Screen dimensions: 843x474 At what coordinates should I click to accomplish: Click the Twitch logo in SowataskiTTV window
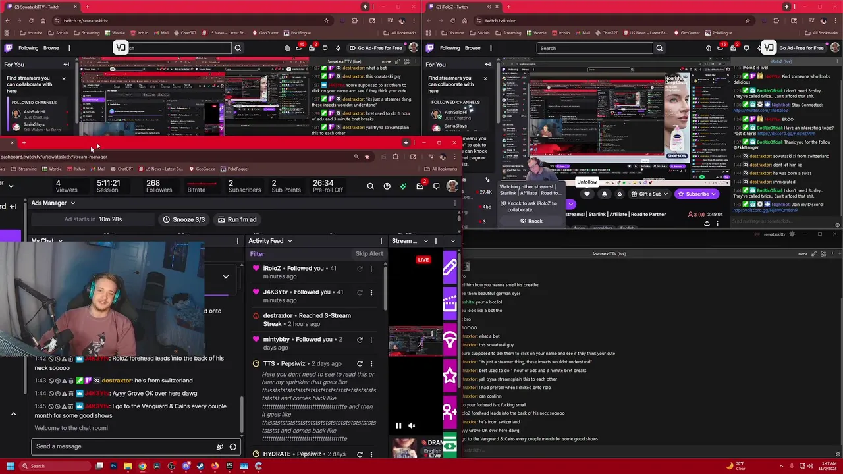point(8,48)
